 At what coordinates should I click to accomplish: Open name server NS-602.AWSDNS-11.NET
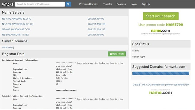[15, 35]
